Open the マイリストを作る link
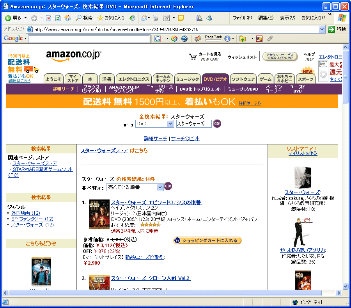The image size is (351, 308). click(303, 153)
